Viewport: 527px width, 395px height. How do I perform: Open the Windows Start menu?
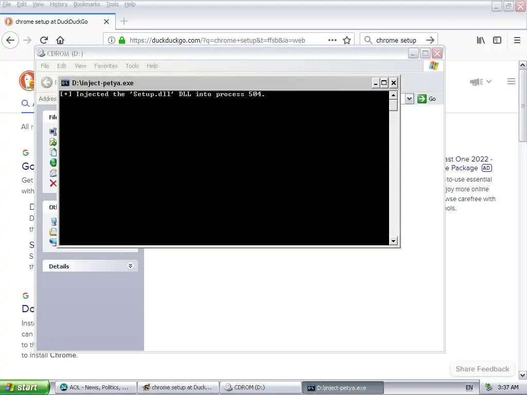click(x=25, y=387)
